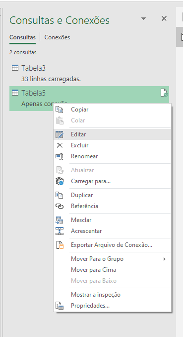
Task: Open Carregar para... option
Action: point(113,181)
